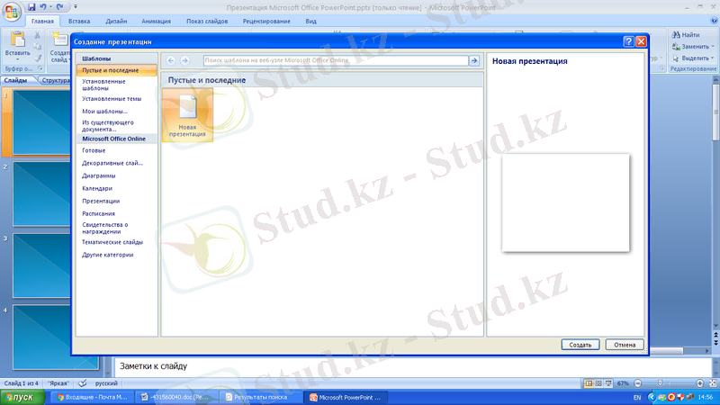Click the Back arrow in the dialog
This screenshot has height=405, width=720.
pos(171,60)
